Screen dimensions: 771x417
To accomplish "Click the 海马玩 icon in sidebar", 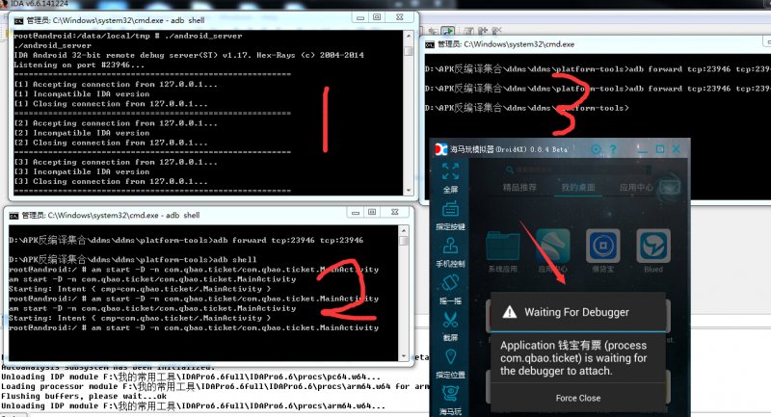I will pos(450,394).
